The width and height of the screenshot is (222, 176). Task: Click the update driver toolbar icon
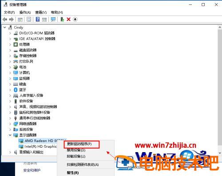pos(62,19)
